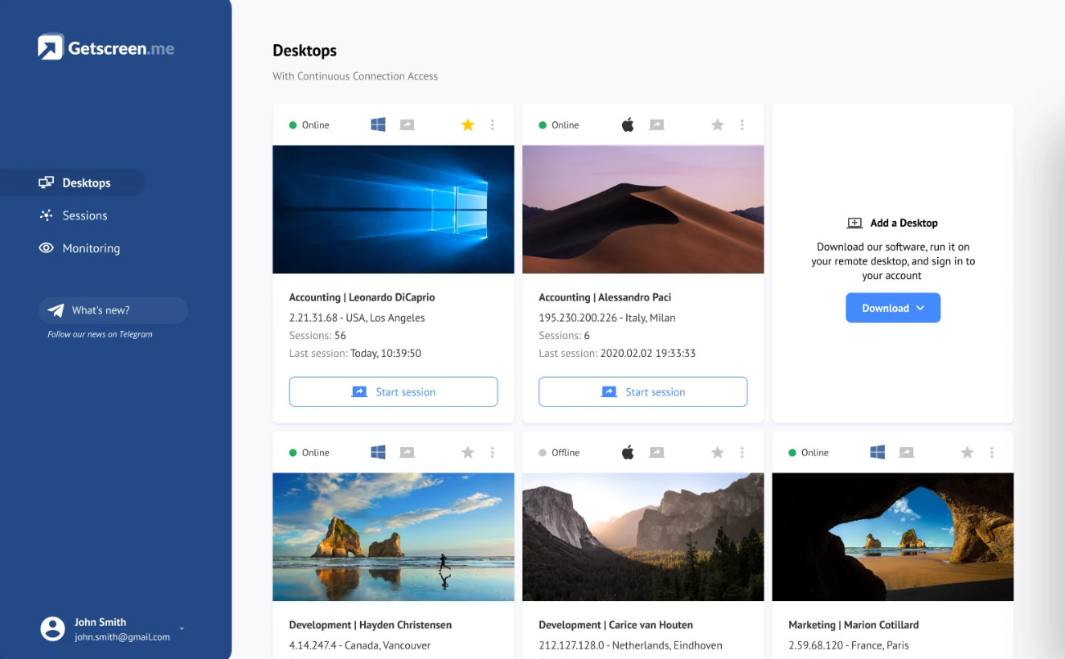The width and height of the screenshot is (1065, 659).
Task: Click the John Smith profile avatar
Action: 53,628
